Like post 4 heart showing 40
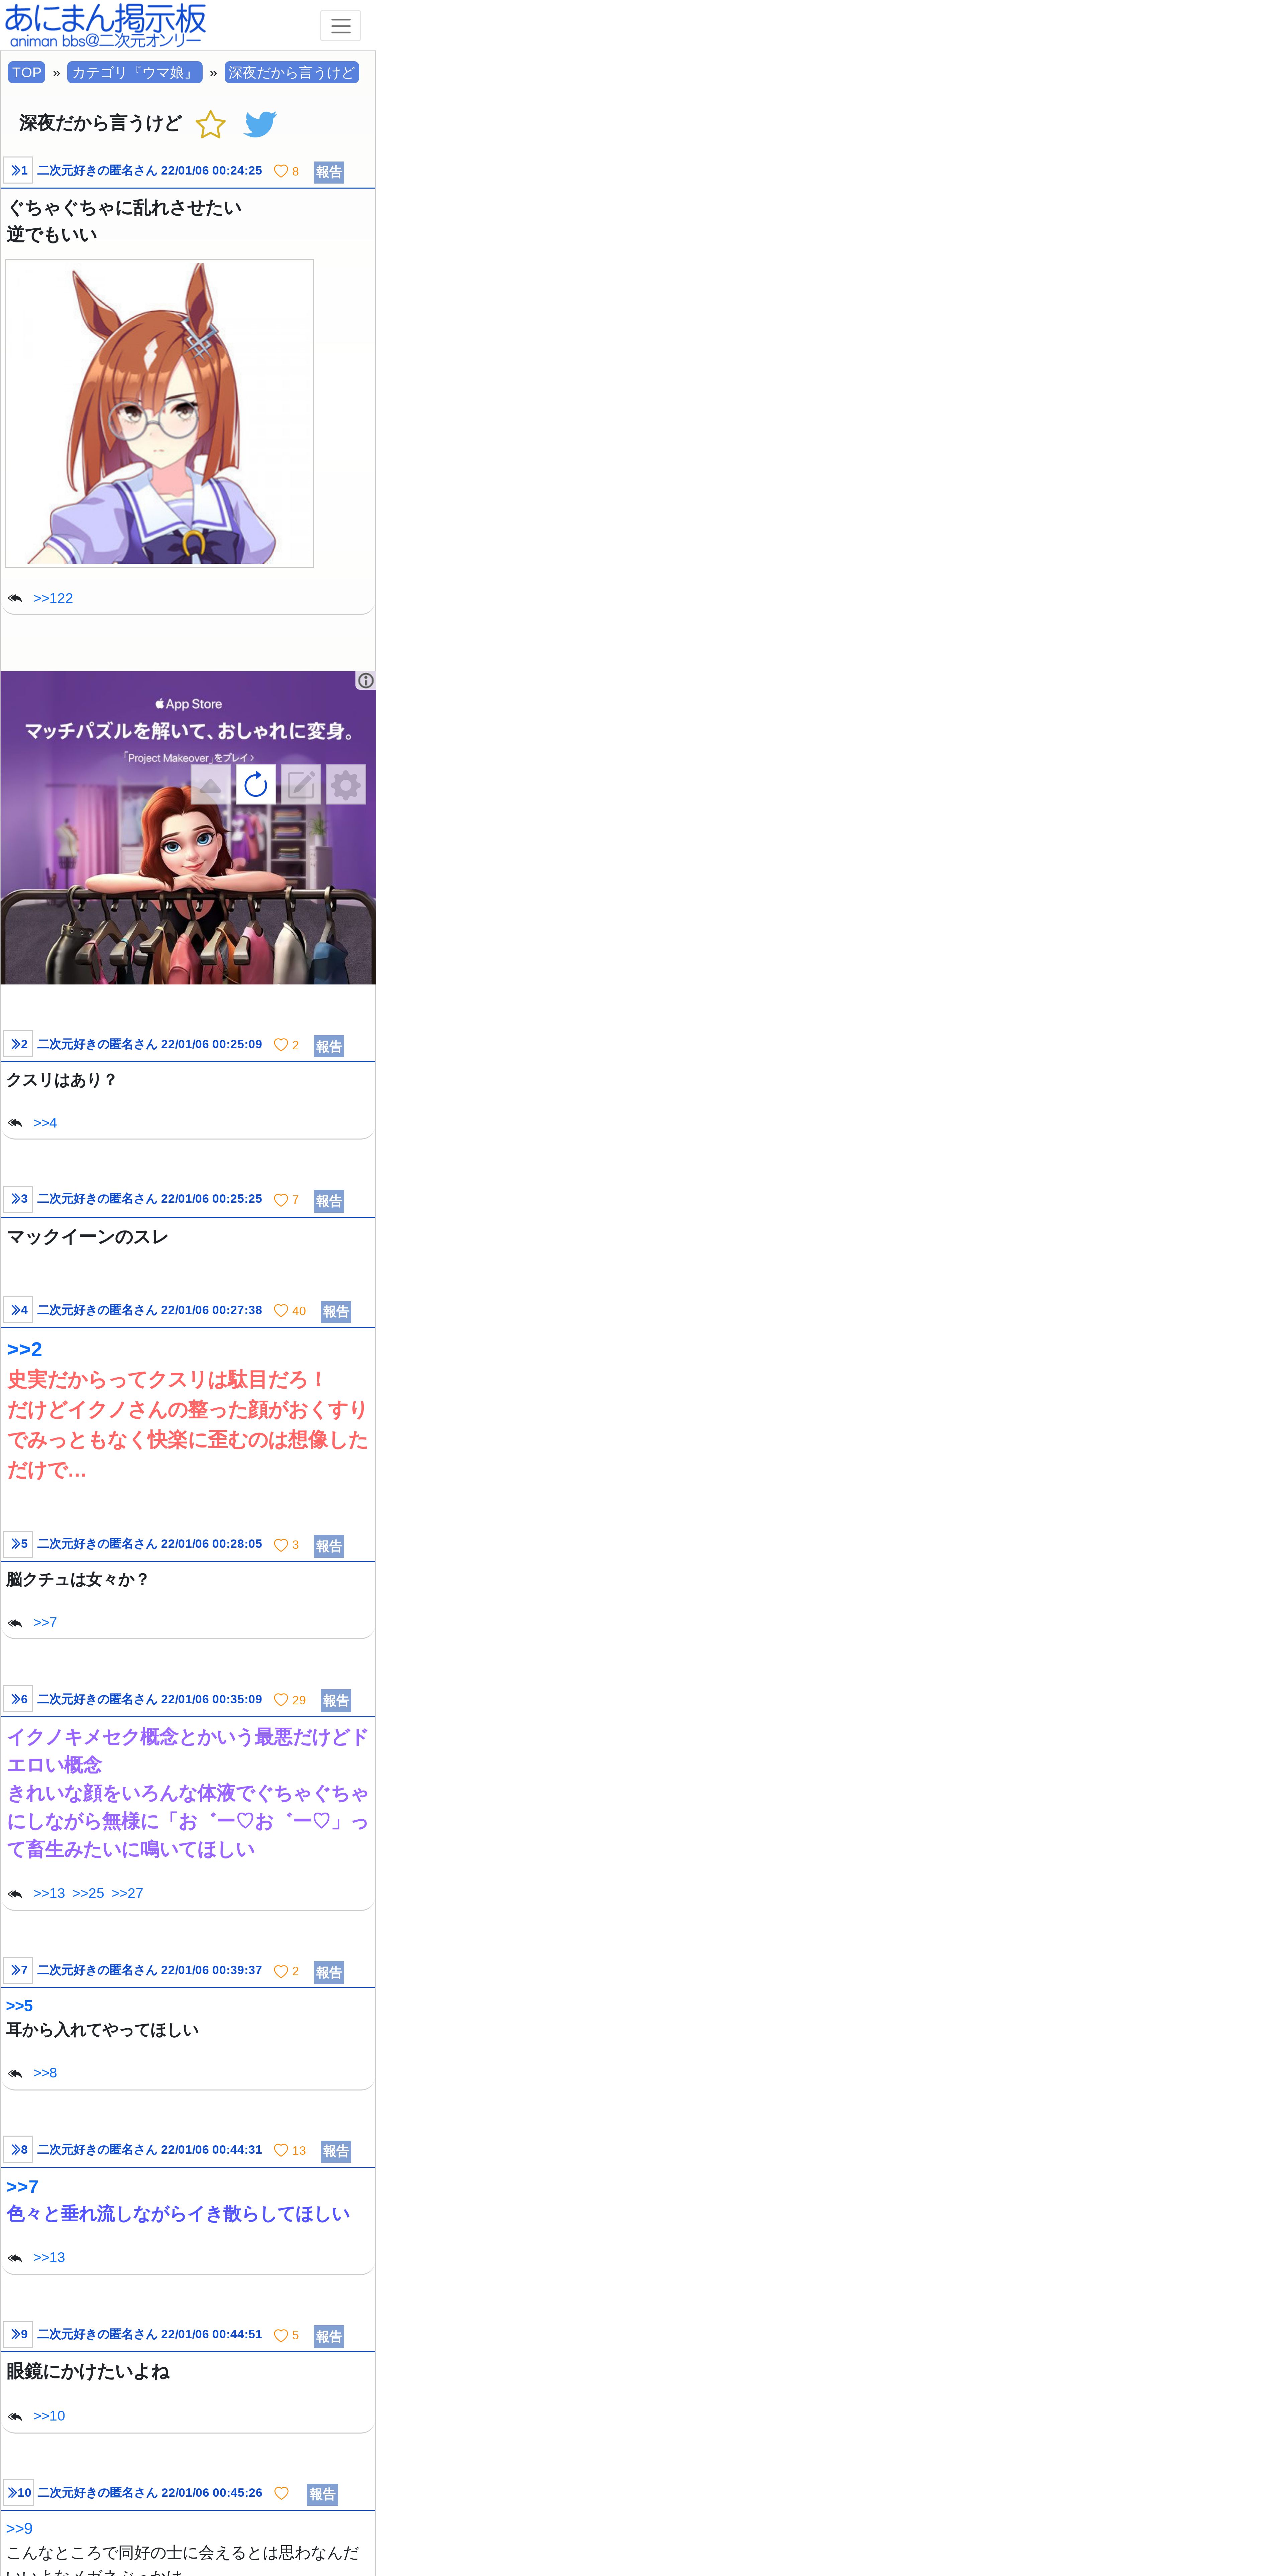The height and width of the screenshot is (2576, 1288). (x=281, y=1311)
